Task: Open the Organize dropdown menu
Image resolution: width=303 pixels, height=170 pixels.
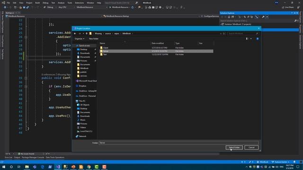Action: pos(80,39)
